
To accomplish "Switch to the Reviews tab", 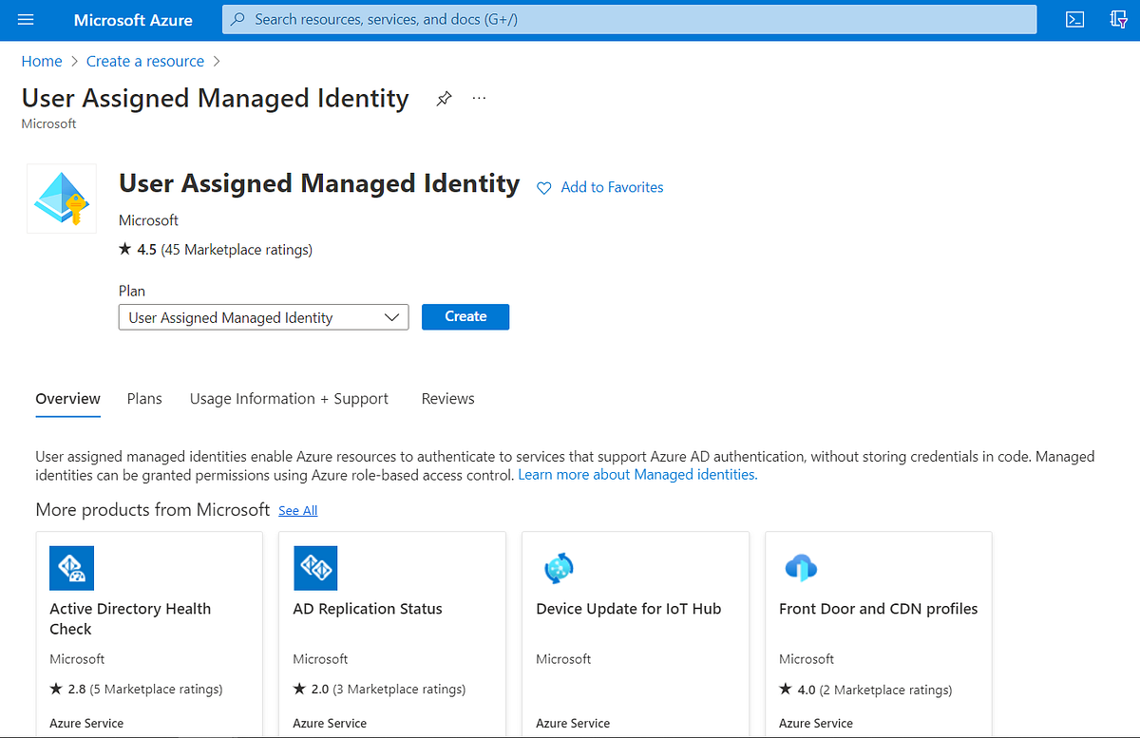I will point(447,399).
